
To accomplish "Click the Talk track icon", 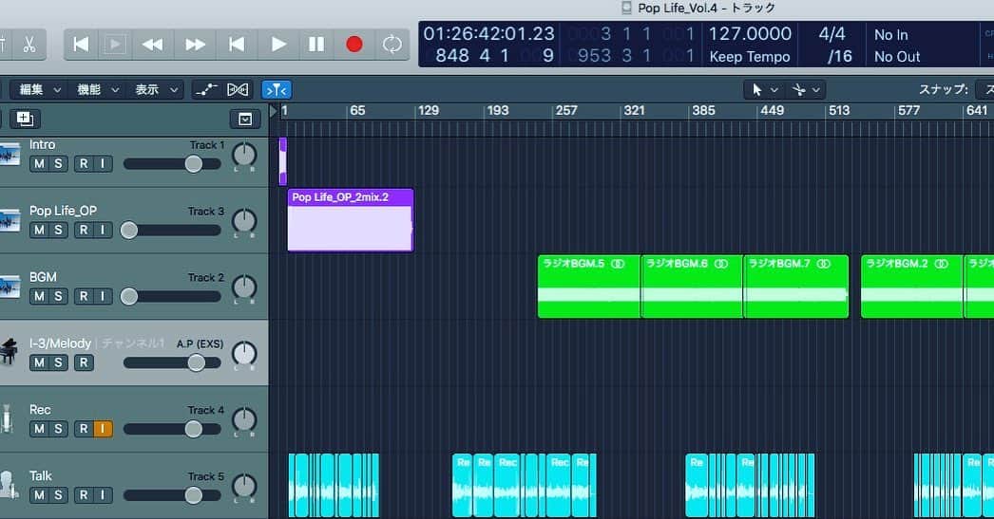I will pyautogui.click(x=9, y=484).
